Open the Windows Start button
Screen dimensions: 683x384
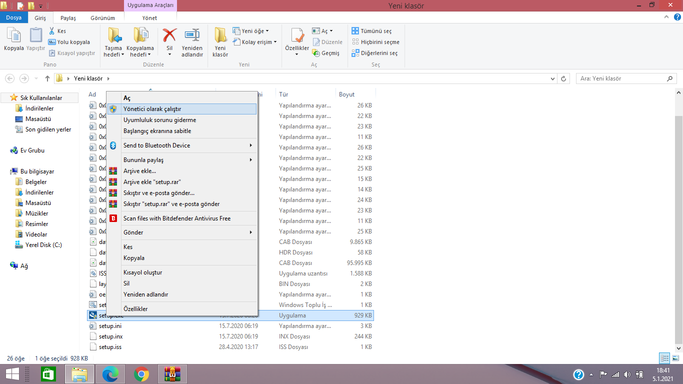[x=12, y=374]
